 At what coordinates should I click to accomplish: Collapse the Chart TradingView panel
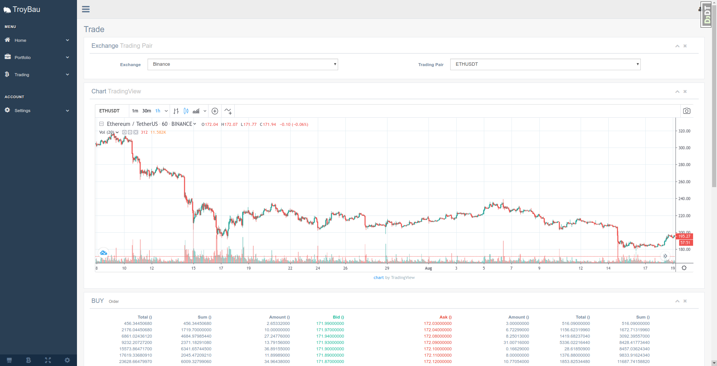(677, 91)
